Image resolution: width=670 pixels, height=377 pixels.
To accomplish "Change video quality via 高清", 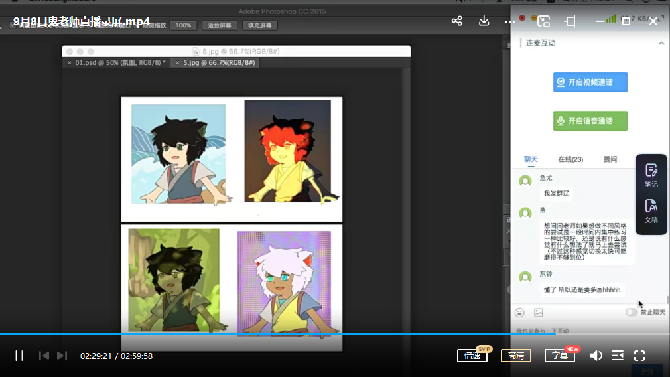I will click(x=515, y=356).
